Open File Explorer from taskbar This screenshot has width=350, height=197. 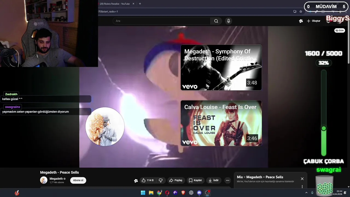(x=151, y=193)
